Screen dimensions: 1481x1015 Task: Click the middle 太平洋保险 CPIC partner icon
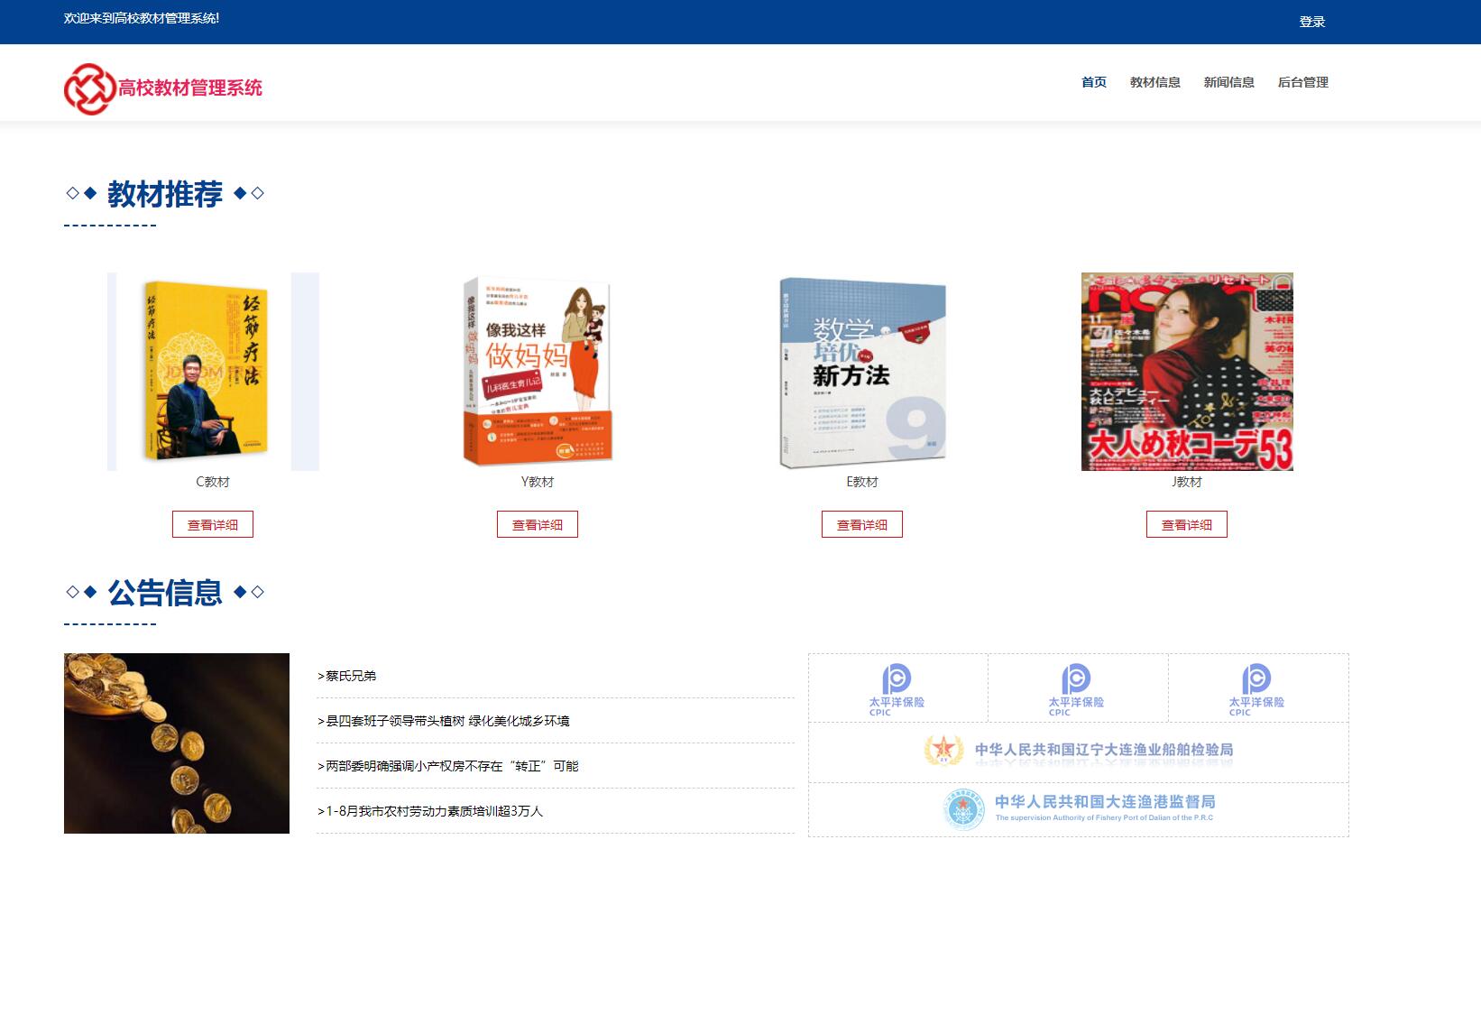tap(1079, 687)
